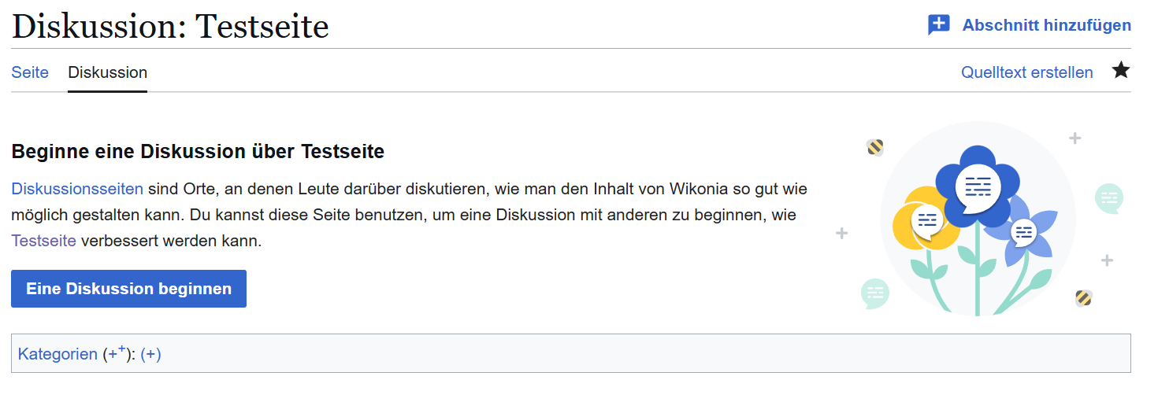
Task: Click the teal speech bubble right of the illustration
Action: click(x=1109, y=197)
